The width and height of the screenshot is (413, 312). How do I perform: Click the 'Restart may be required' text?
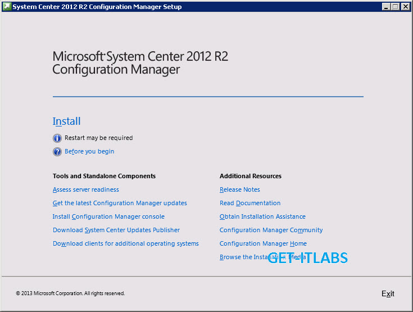(99, 138)
